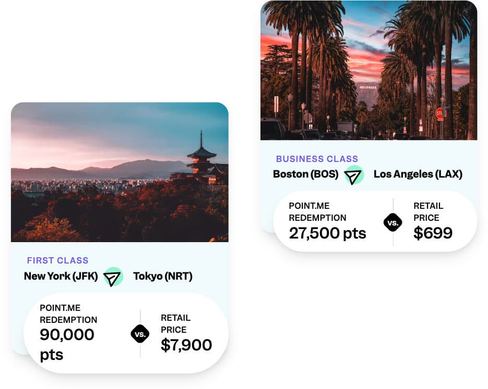Click the Boston (BOS) origin text
The height and width of the screenshot is (389, 488).
(x=306, y=174)
